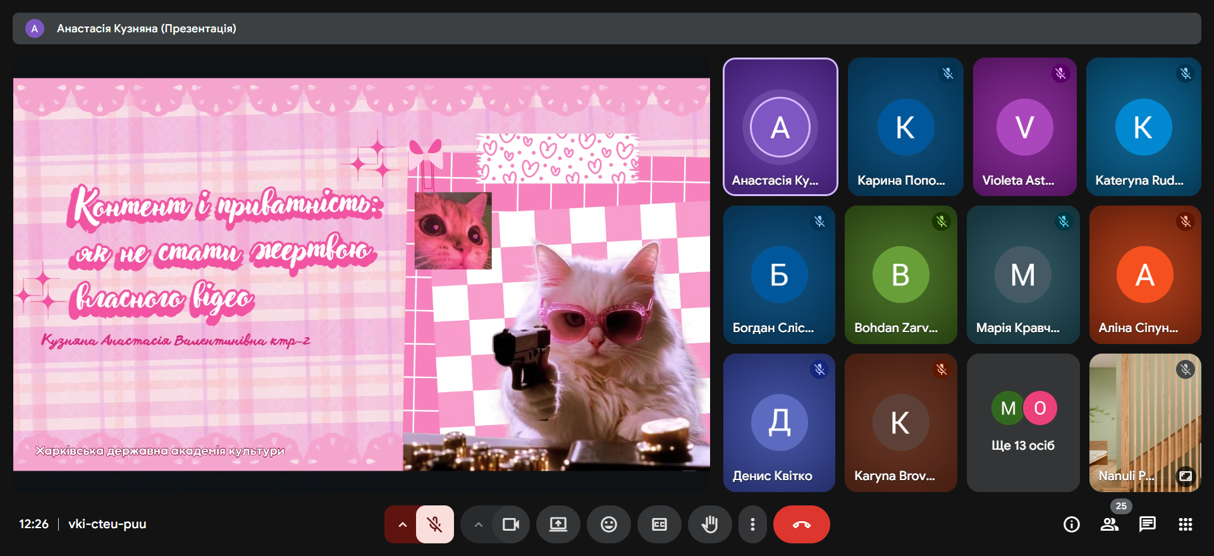Toggle the camera on
The height and width of the screenshot is (556, 1214).
510,524
